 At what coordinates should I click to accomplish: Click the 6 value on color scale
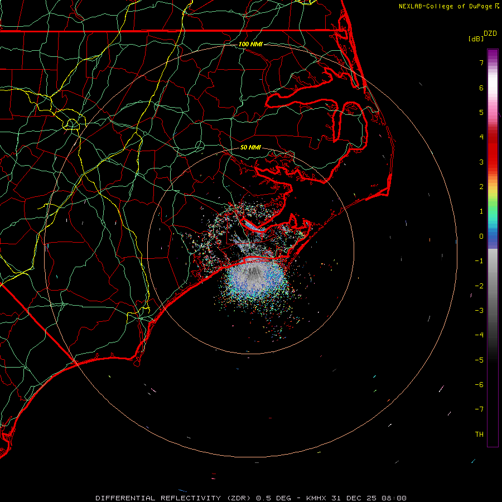[x=481, y=88]
